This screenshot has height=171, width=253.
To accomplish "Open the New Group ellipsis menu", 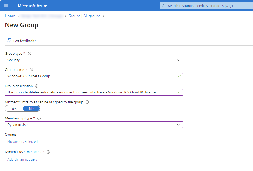I will 47,25.
